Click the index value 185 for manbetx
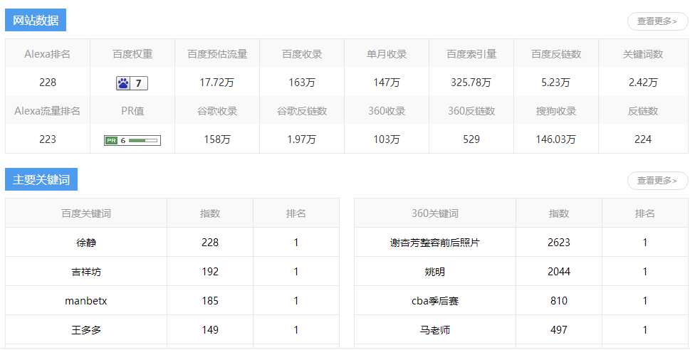 (210, 301)
